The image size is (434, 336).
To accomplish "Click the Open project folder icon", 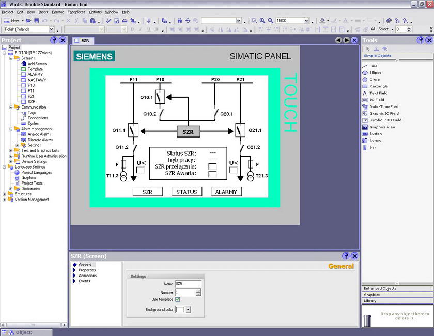I will [x=28, y=21].
